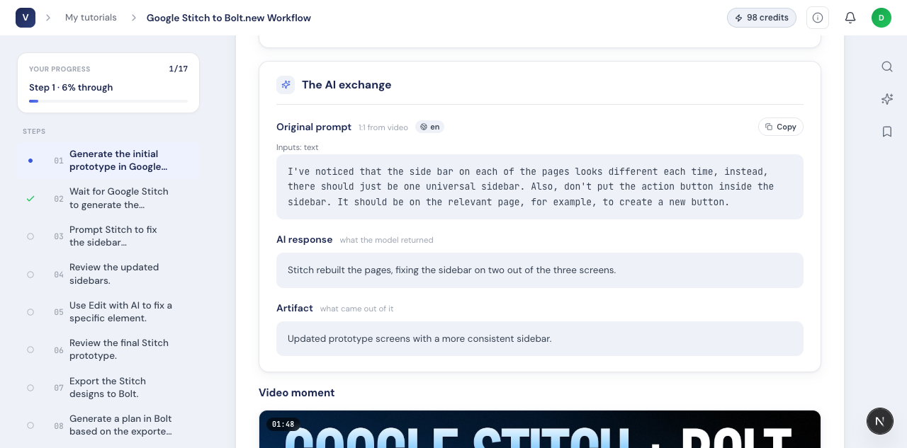Screen dimensions: 907x448
Task: Open the My tutorials breadcrumb
Action: point(91,18)
